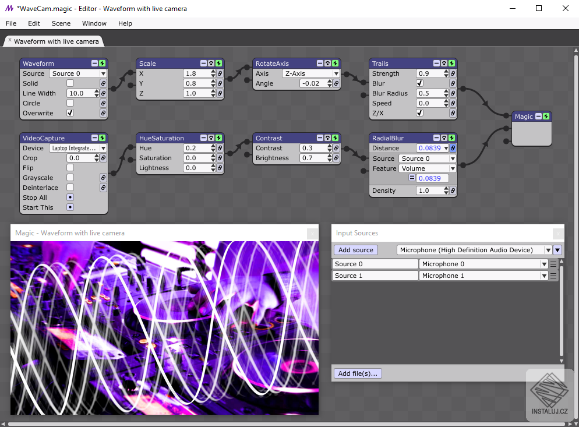The height and width of the screenshot is (427, 579).
Task: Click the equals icon under RadialBlur Feature
Action: (x=412, y=178)
